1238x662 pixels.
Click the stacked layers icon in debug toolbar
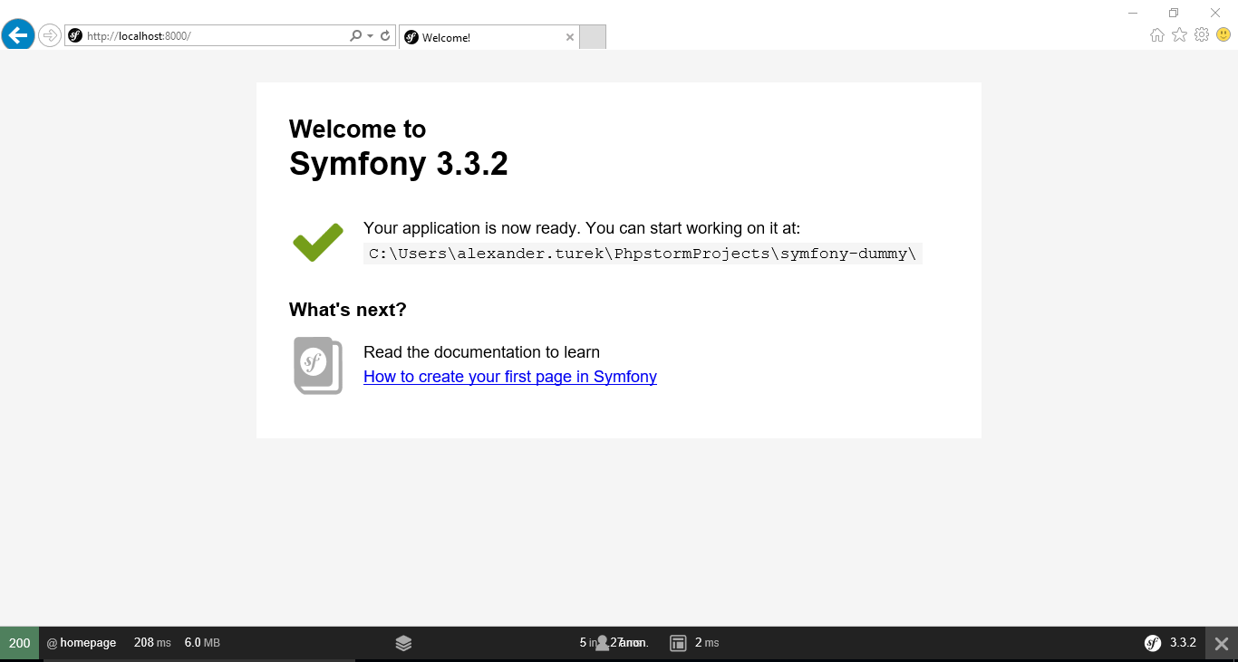[x=404, y=643]
